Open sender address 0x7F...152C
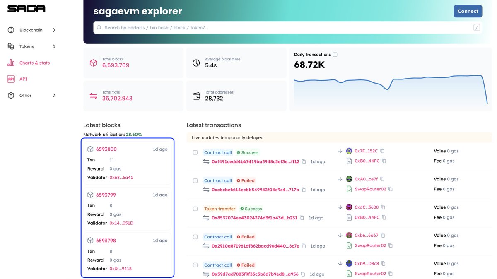This screenshot has width=497, height=279. click(366, 151)
